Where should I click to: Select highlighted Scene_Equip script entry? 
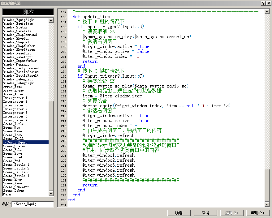click(x=26, y=142)
